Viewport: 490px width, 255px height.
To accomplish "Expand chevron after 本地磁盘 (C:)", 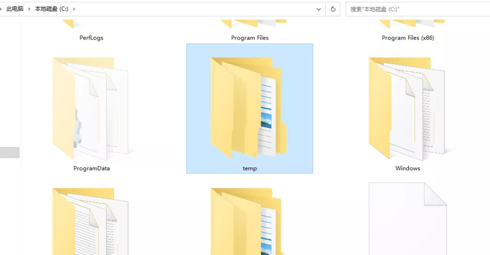I will pos(74,9).
